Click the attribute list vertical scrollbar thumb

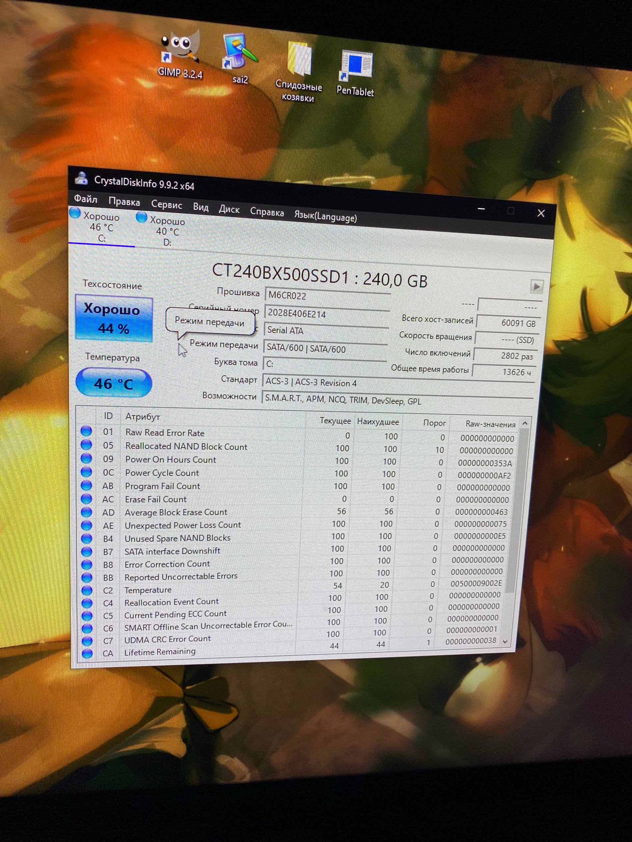tap(518, 510)
